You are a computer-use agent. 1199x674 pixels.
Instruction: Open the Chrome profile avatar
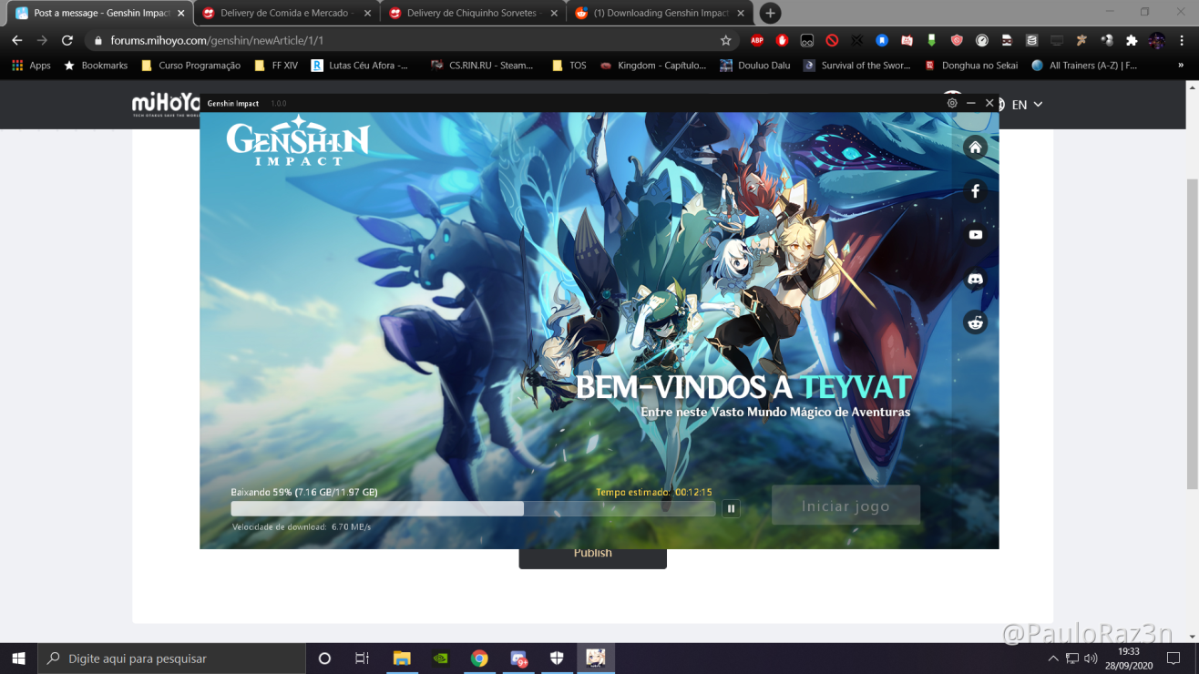coord(1157,40)
